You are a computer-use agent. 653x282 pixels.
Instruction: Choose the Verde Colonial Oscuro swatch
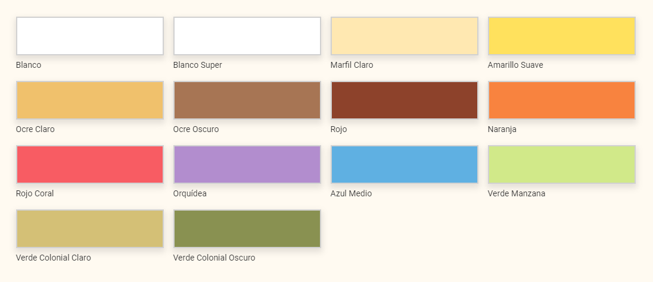(x=247, y=229)
